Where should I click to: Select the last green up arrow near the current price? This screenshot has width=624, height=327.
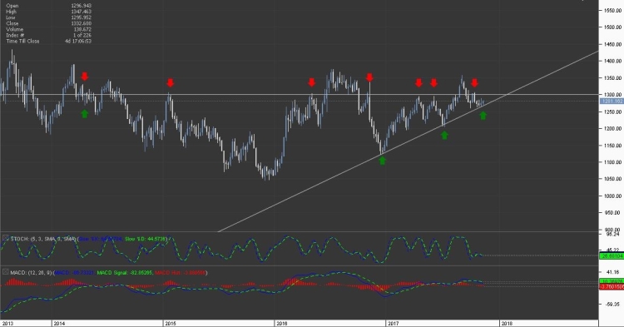(483, 116)
